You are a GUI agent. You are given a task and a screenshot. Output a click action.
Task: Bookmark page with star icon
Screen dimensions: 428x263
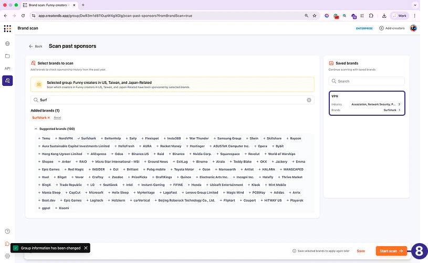(x=315, y=16)
